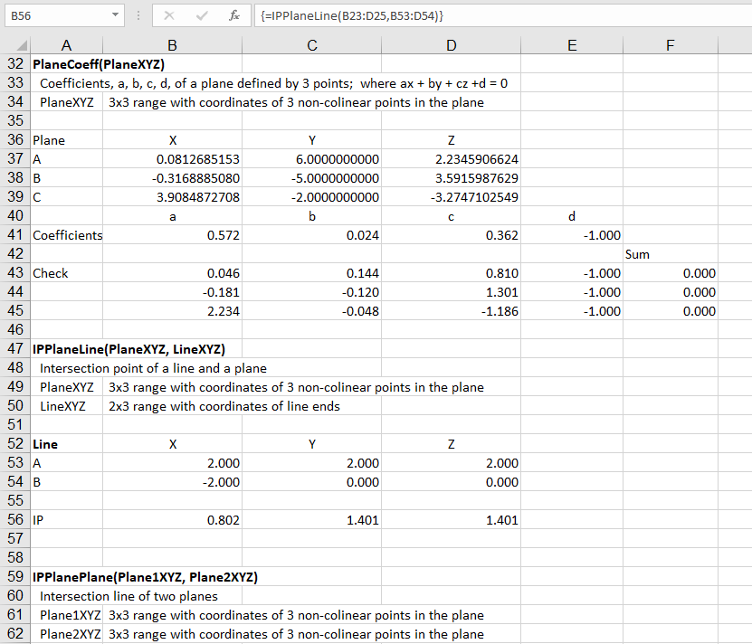Viewport: 752px width, 644px height.
Task: Select column F header
Action: coord(669,46)
